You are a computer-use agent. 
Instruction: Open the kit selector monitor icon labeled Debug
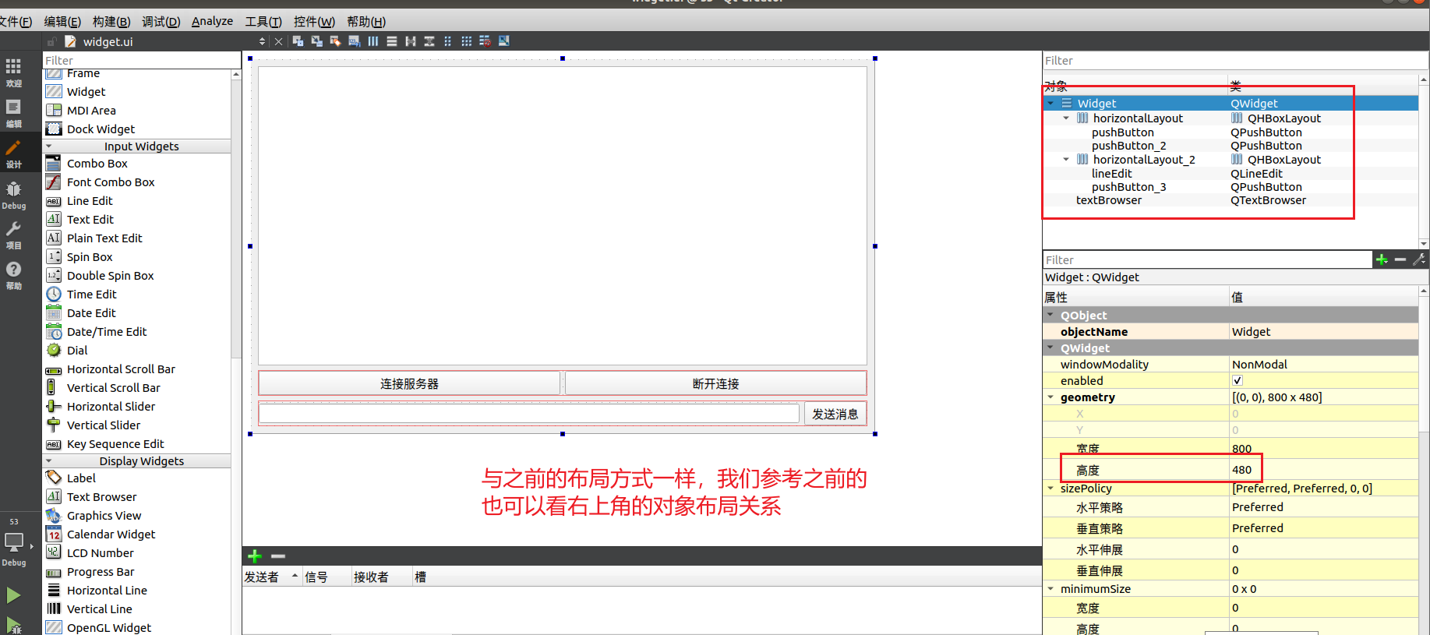(x=14, y=549)
